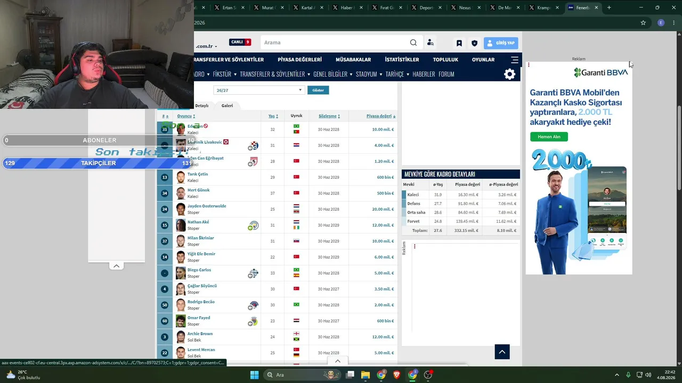Open the detailed person search icon
The width and height of the screenshot is (682, 383).
pos(430,43)
